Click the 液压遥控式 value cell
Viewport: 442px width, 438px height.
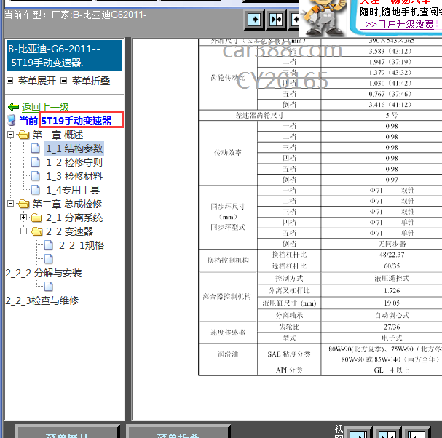pos(392,278)
